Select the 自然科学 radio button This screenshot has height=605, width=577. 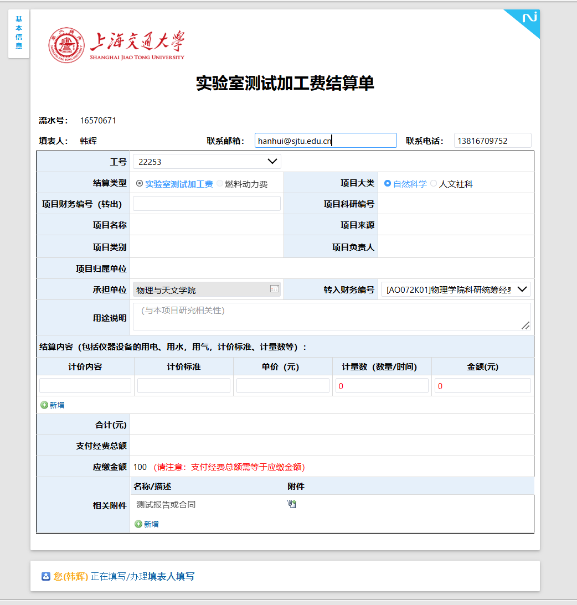point(388,184)
